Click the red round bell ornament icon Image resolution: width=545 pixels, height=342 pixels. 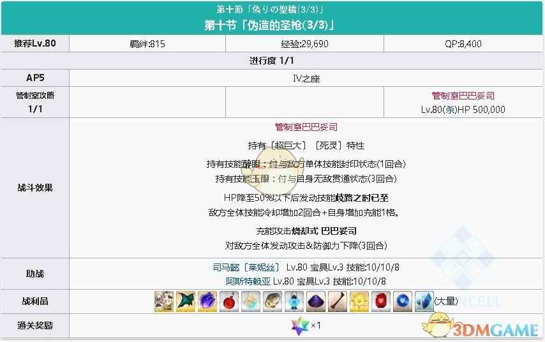tap(229, 301)
